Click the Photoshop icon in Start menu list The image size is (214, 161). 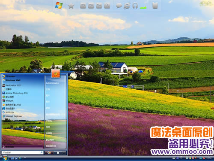point(3,93)
